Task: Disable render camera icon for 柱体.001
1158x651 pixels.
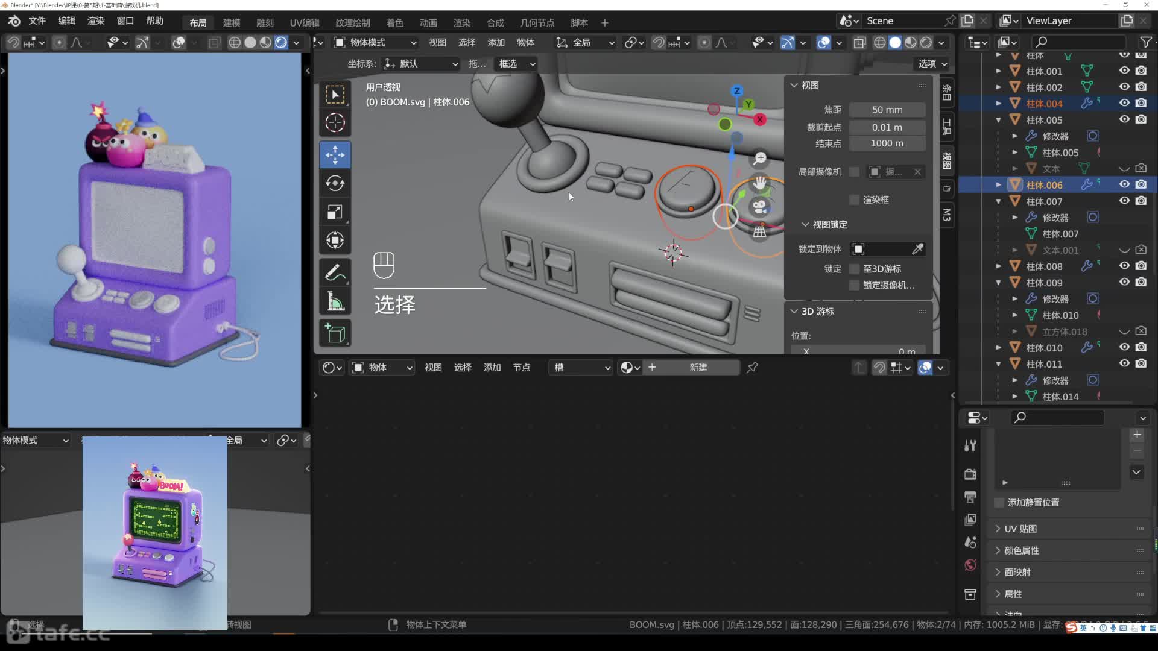Action: (x=1141, y=71)
